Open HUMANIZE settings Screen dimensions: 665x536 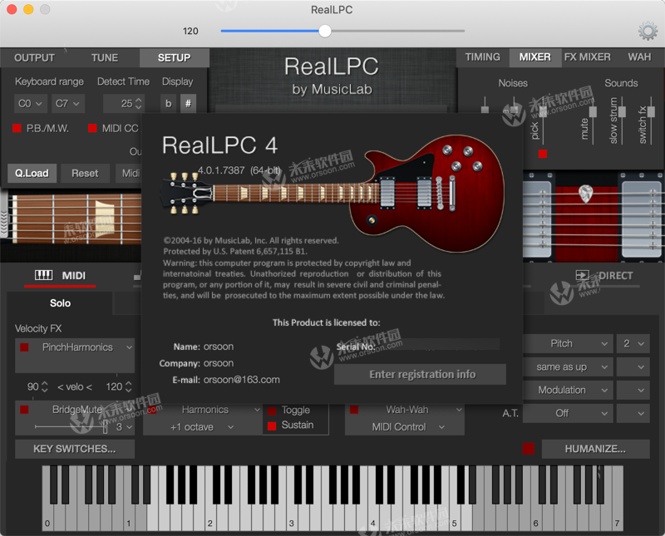[595, 449]
